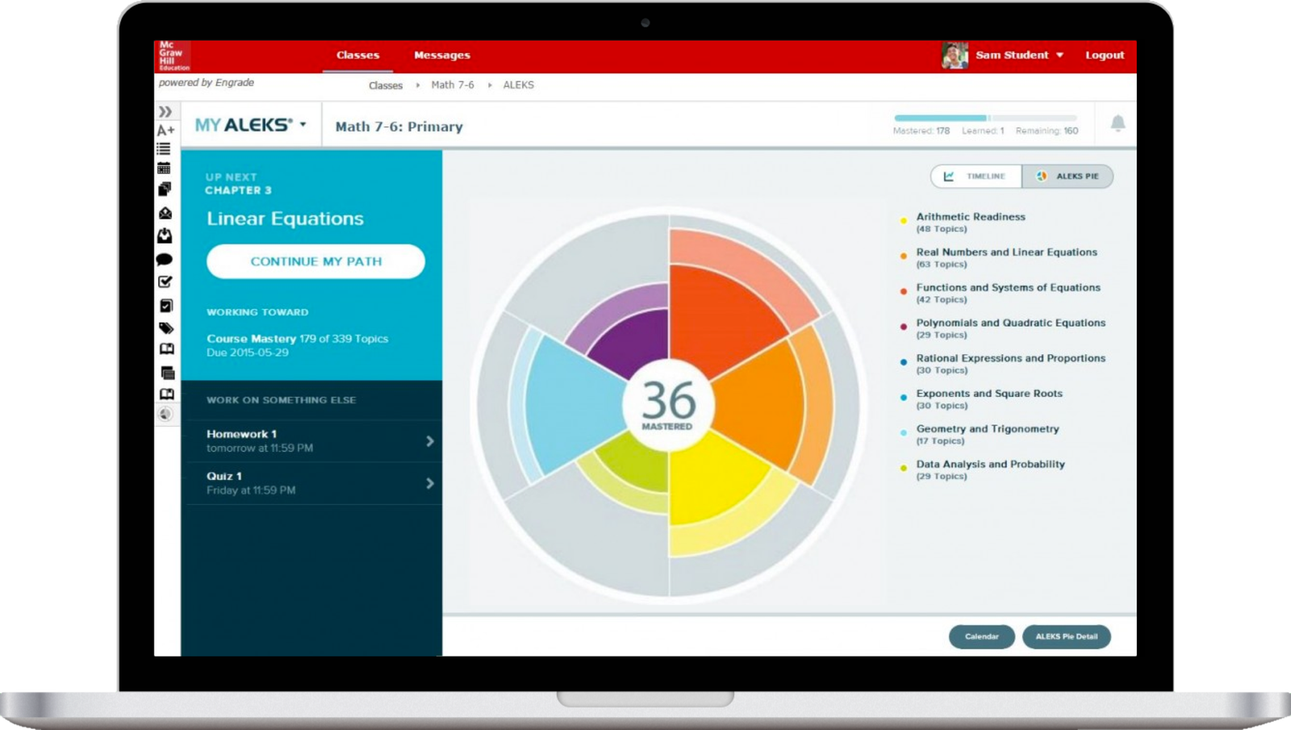Click the checkbox with checkmark sidebar icon
Screen dimensions: 1291x730
point(165,282)
